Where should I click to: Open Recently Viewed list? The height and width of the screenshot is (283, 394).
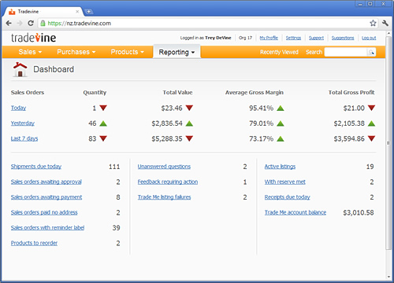279,52
